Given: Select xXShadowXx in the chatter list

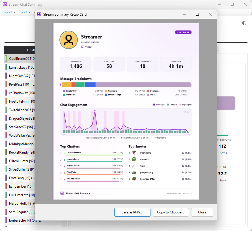Looking at the screenshot, I should coord(19,93).
